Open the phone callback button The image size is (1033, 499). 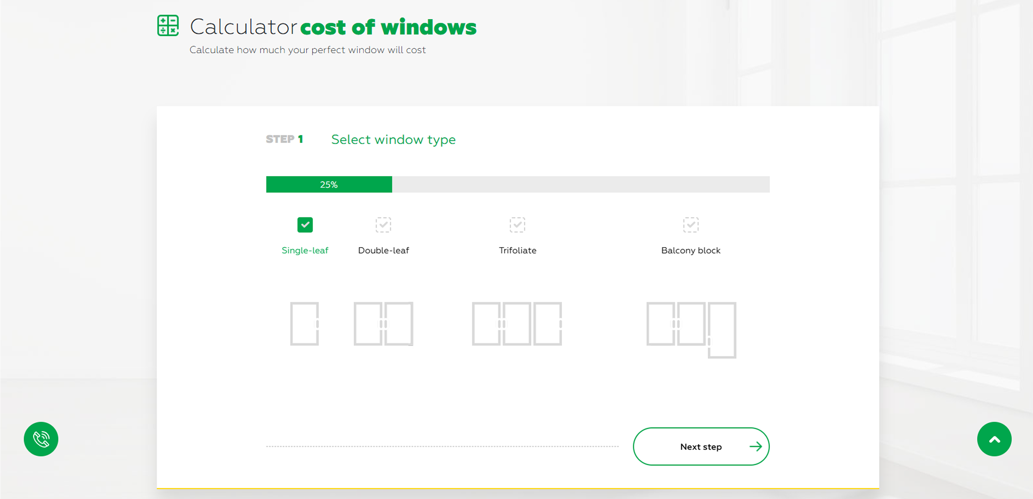tap(41, 439)
